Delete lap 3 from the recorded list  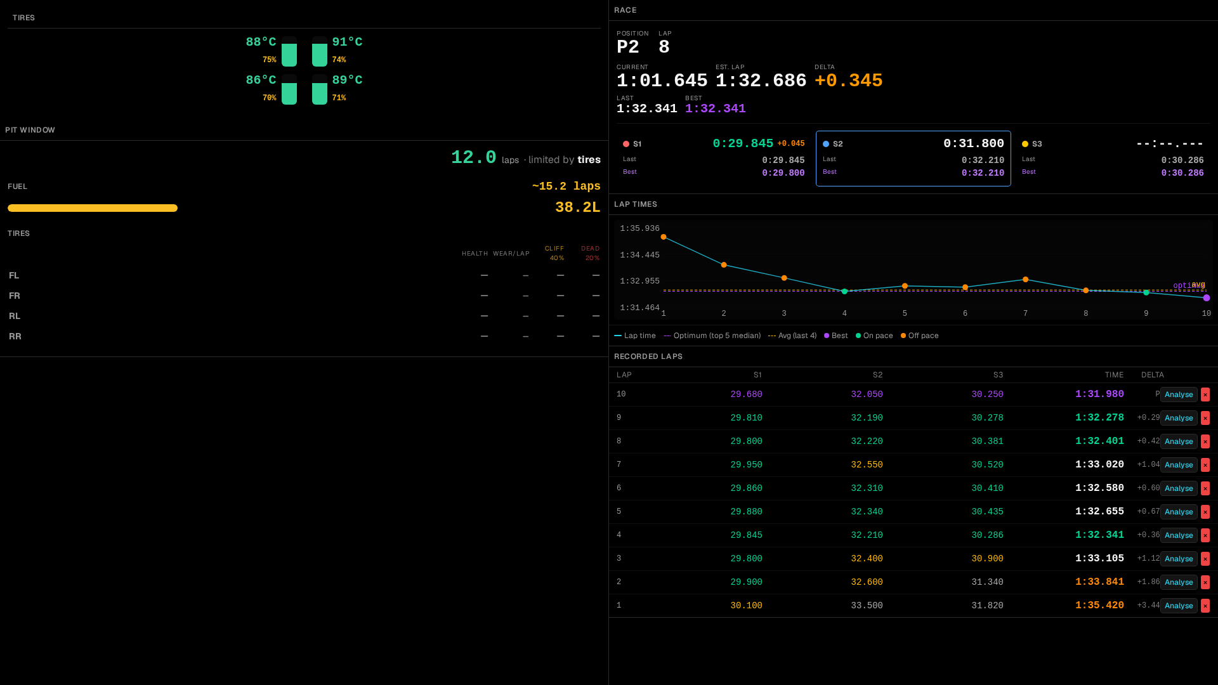pos(1205,559)
